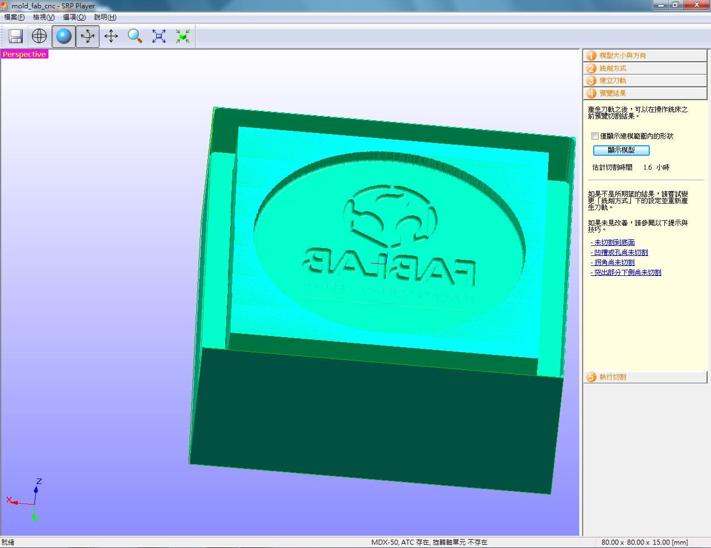Open the 選項(O) menu
Screen dimensions: 711x548
(74, 17)
